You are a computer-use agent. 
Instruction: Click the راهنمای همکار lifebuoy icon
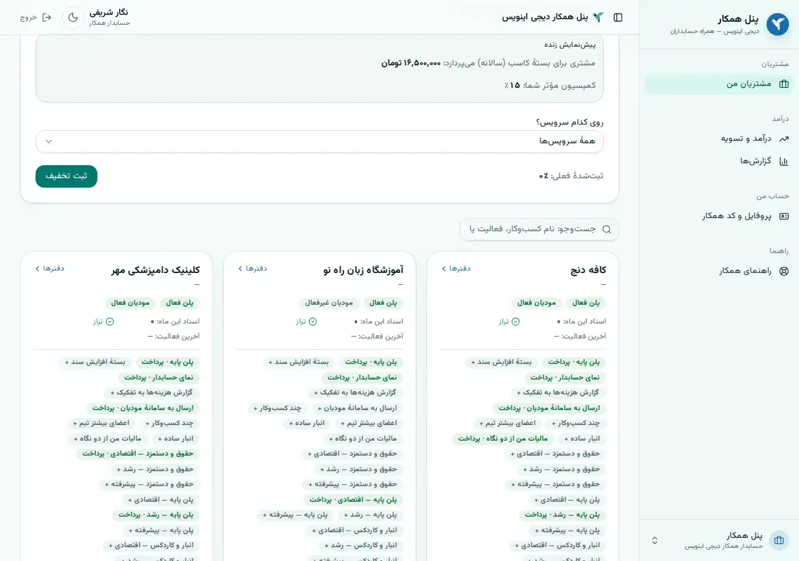pos(784,271)
